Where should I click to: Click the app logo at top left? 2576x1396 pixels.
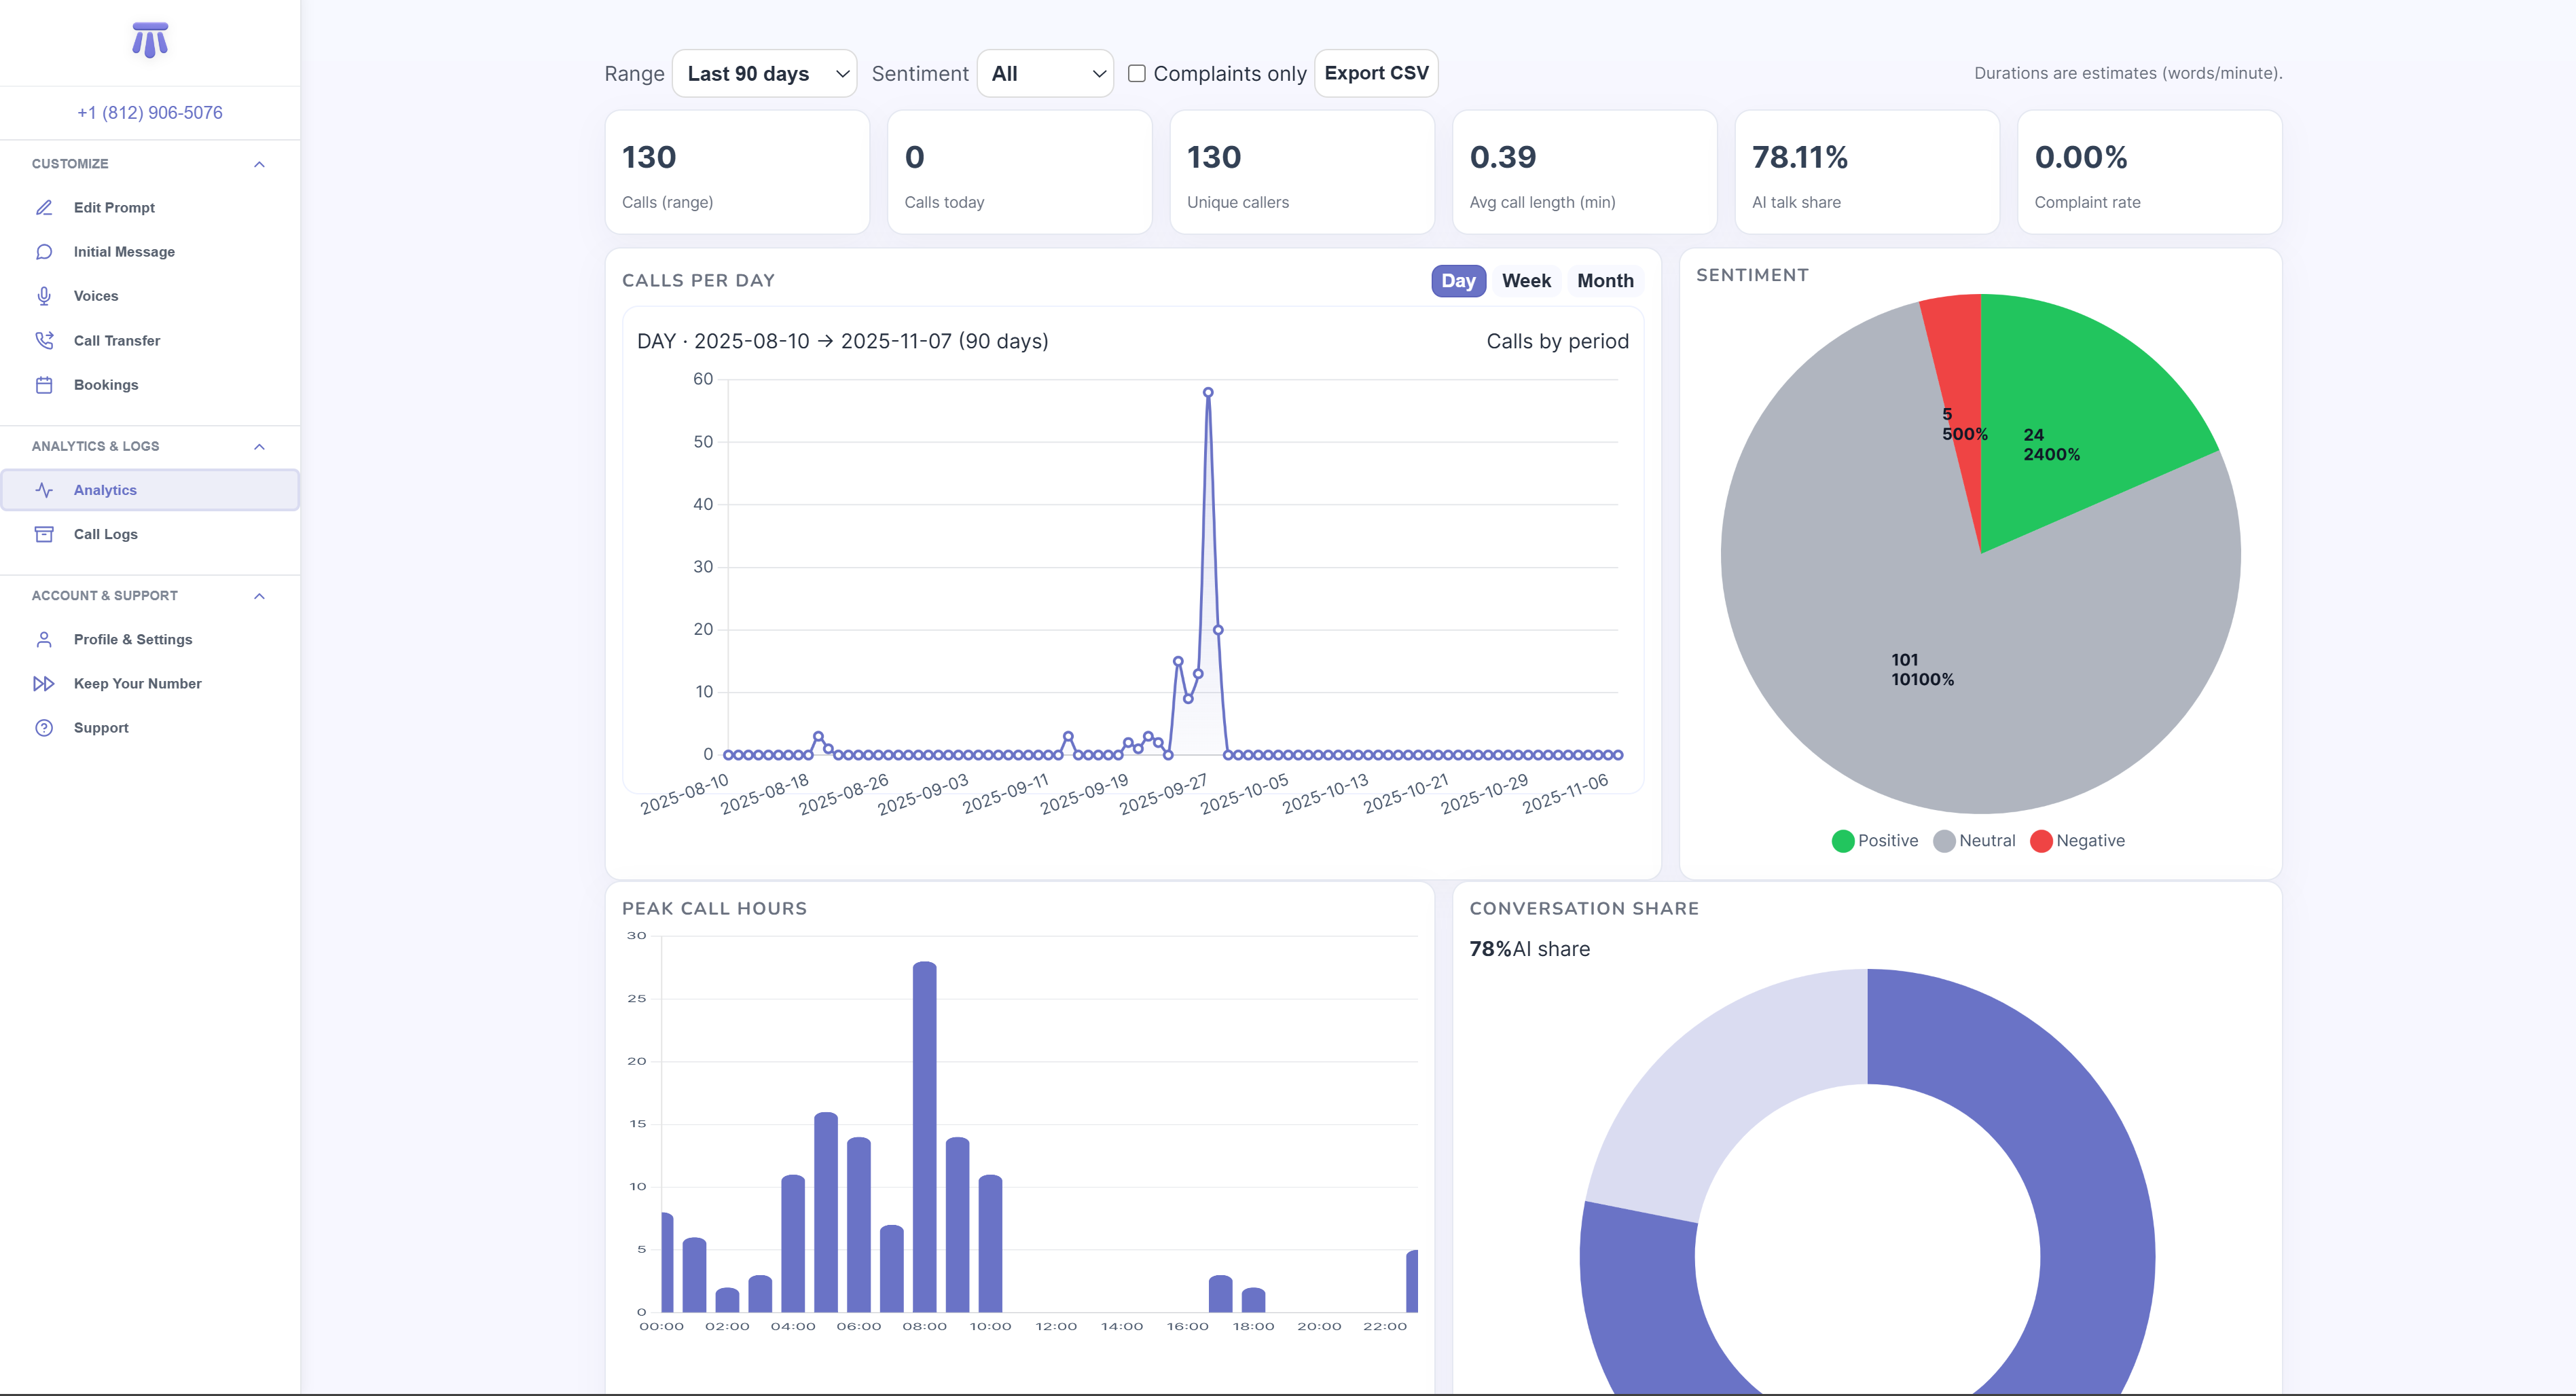click(x=150, y=41)
